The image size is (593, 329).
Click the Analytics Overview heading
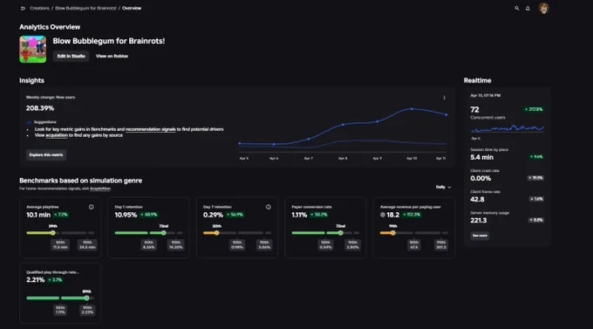[50, 27]
